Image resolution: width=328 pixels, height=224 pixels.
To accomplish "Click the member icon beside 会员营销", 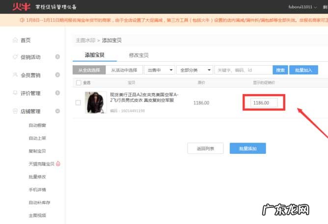I will (15, 75).
